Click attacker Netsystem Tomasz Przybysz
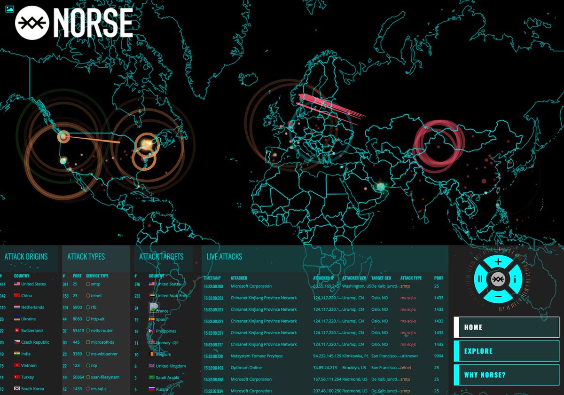This screenshot has height=395, width=564. pos(257,356)
